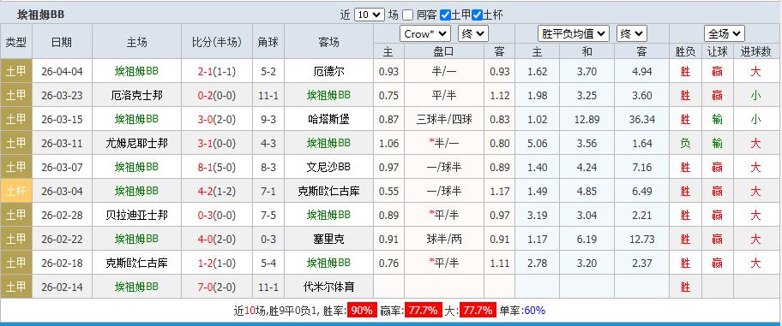Select home team 尤姆尼耶士邦
This screenshot has width=782, height=326.
(136, 144)
